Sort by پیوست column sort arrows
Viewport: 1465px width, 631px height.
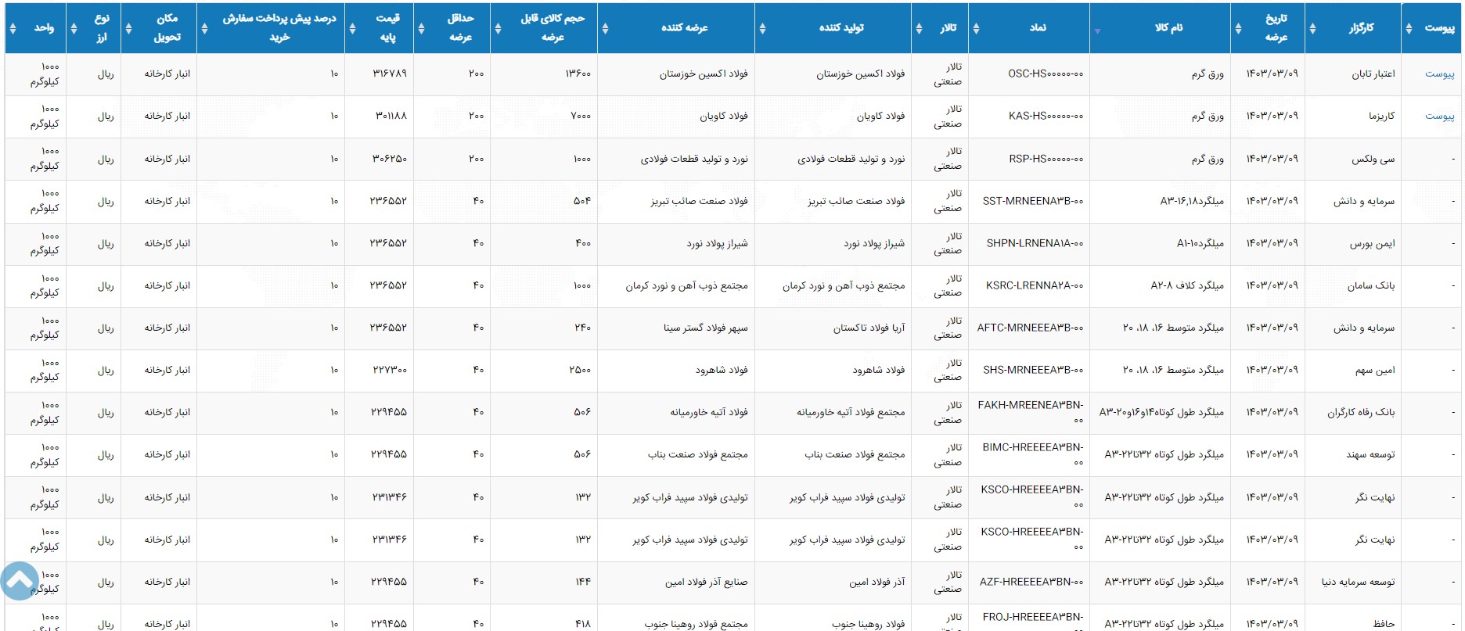pyautogui.click(x=1409, y=28)
